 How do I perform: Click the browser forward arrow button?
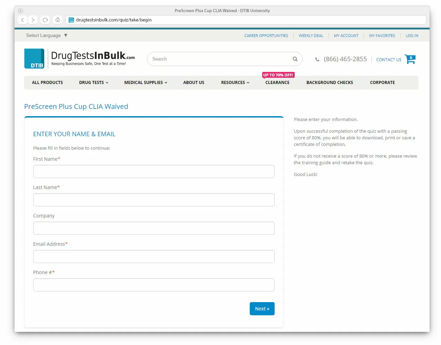(33, 20)
